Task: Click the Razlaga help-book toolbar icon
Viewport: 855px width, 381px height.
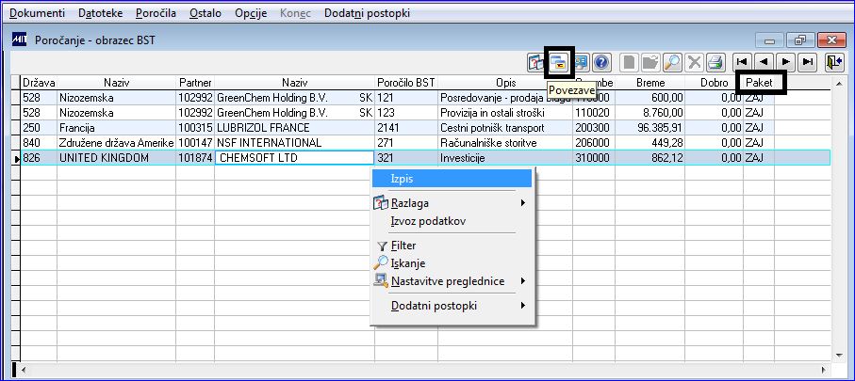Action: click(x=536, y=63)
